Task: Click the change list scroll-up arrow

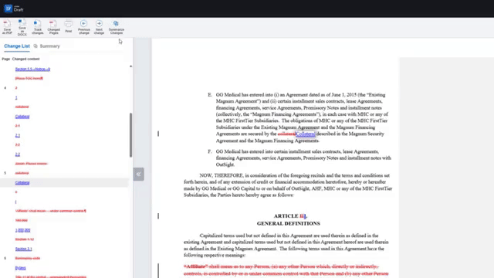Action: 130,66
